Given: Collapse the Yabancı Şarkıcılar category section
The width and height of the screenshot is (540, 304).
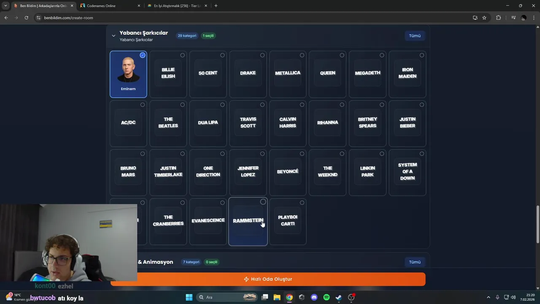Looking at the screenshot, I should (x=113, y=36).
